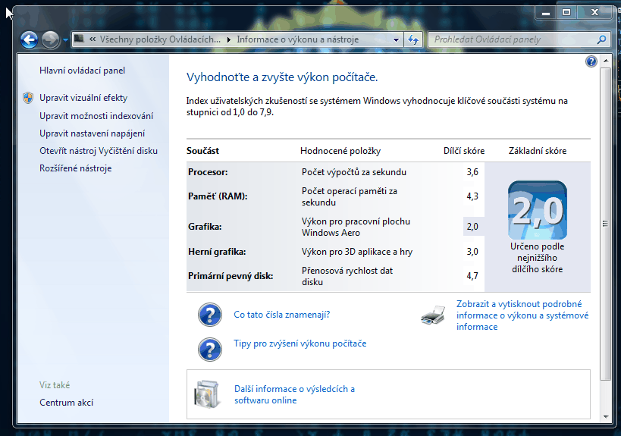Viewport: 621px width, 436px height.
Task: Open 'Rozšířené nástroje'
Action: [75, 168]
